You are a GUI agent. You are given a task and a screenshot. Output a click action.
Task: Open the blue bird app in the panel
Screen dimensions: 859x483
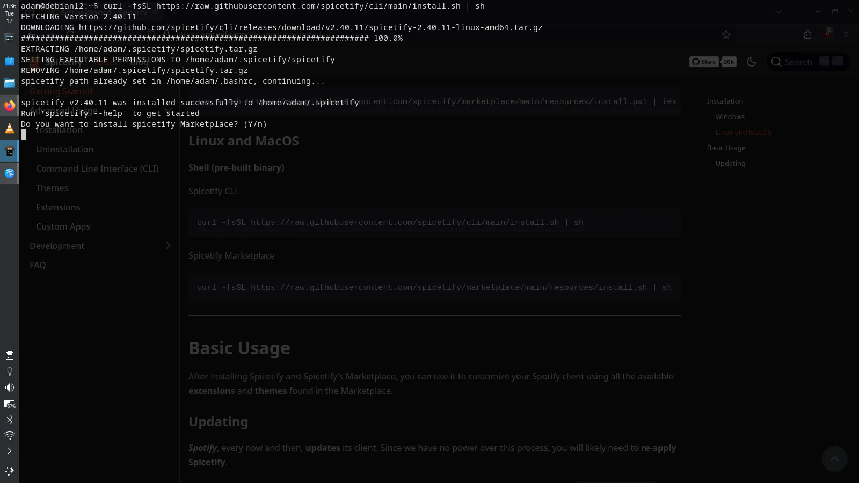tap(9, 173)
